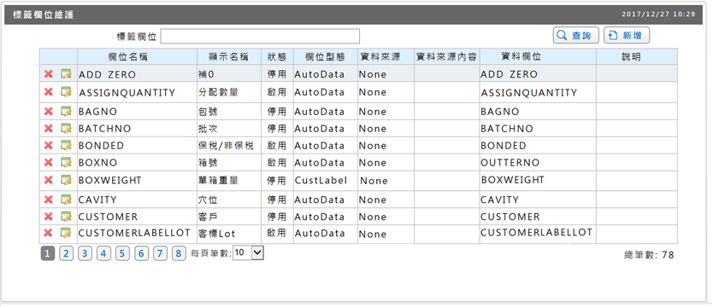Edit the CAVITY row

[x=67, y=199]
